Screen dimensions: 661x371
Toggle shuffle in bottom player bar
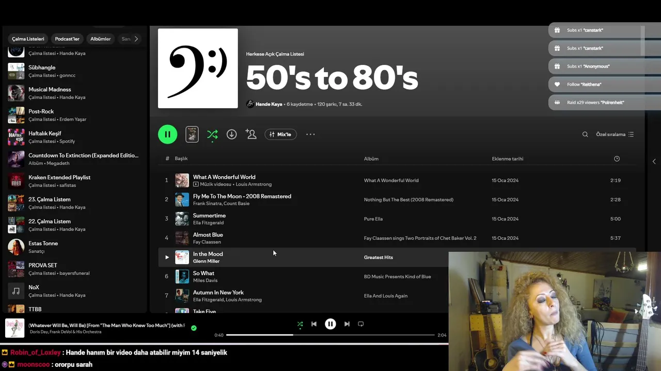pos(300,324)
